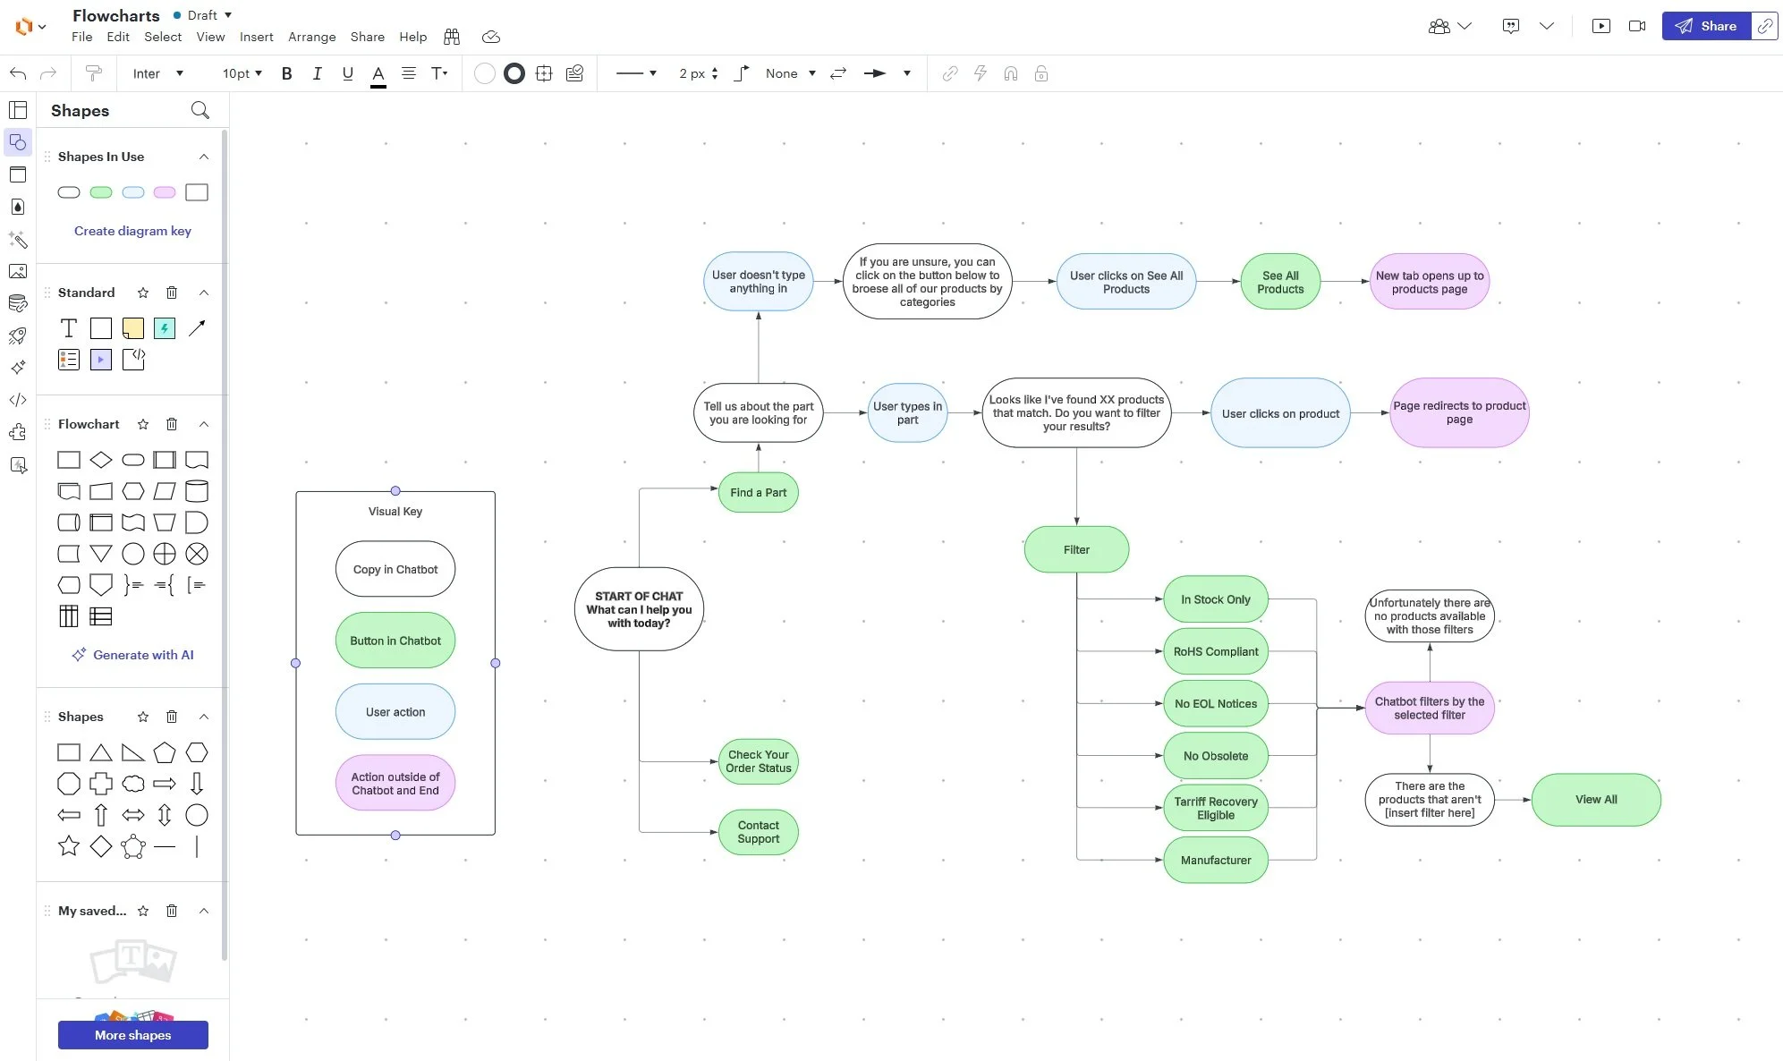Open the Arrange menu

point(311,37)
